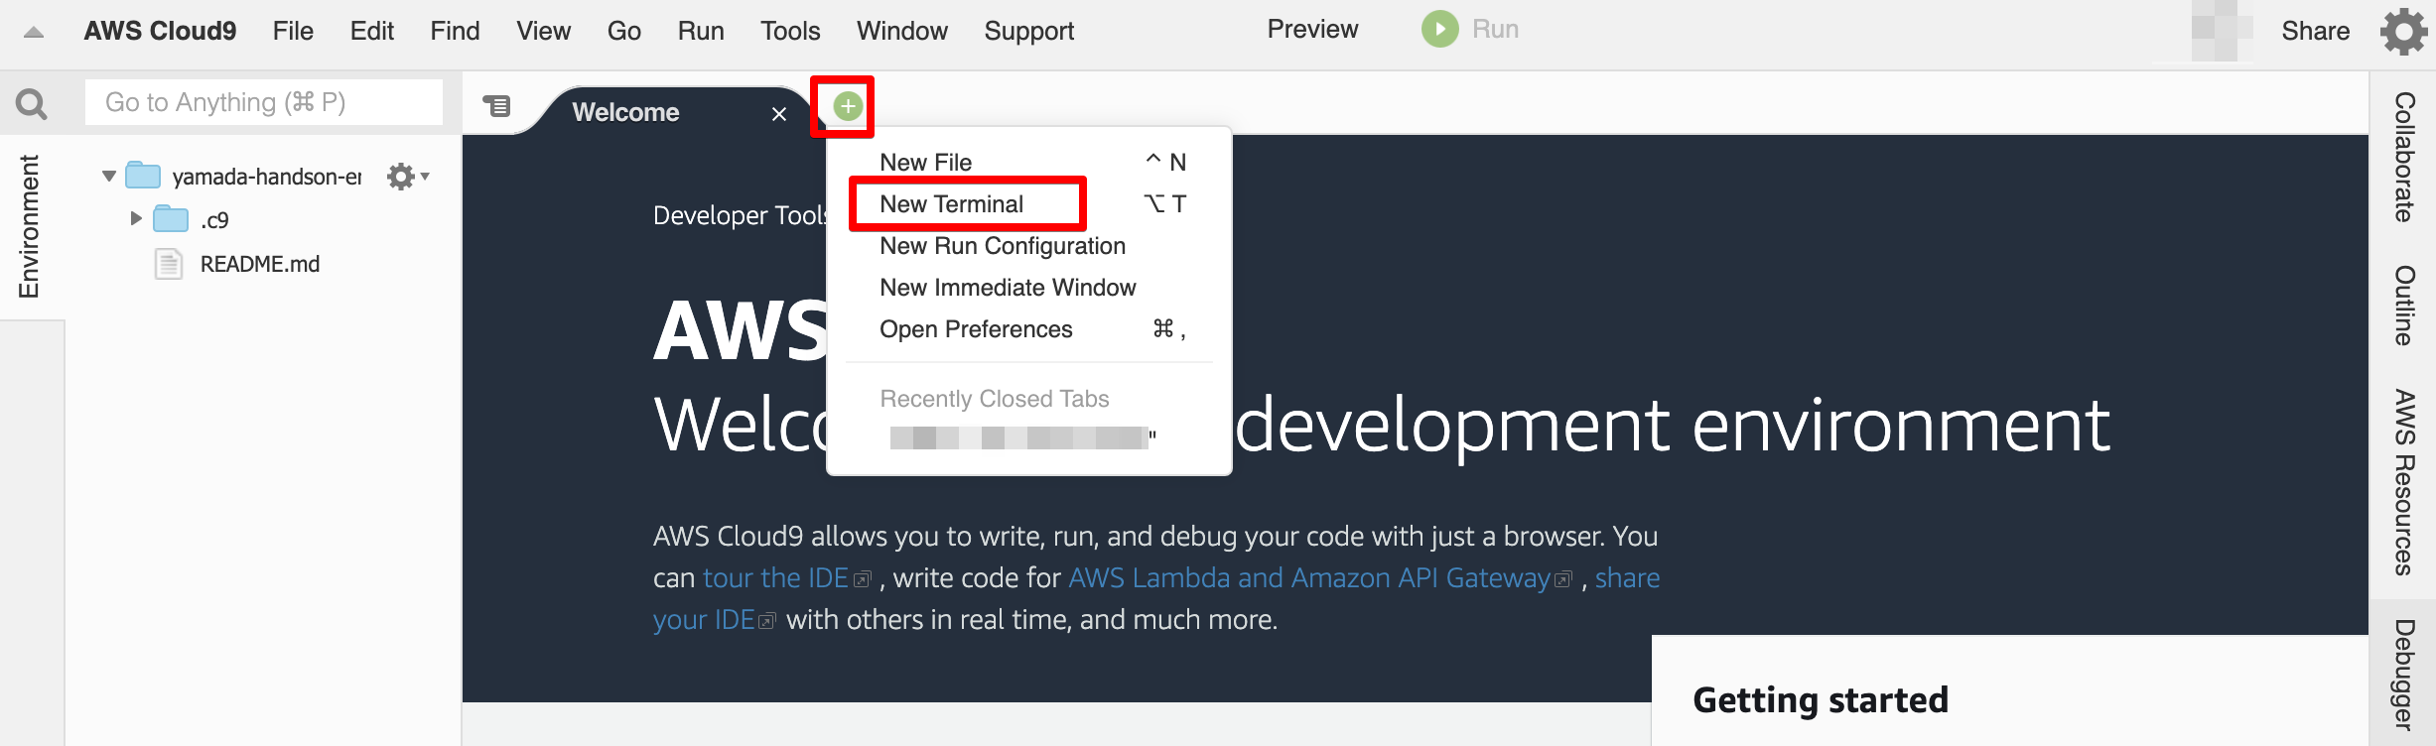Viewport: 2436px width, 746px height.
Task: Open the green plus new tab button
Action: click(x=848, y=106)
